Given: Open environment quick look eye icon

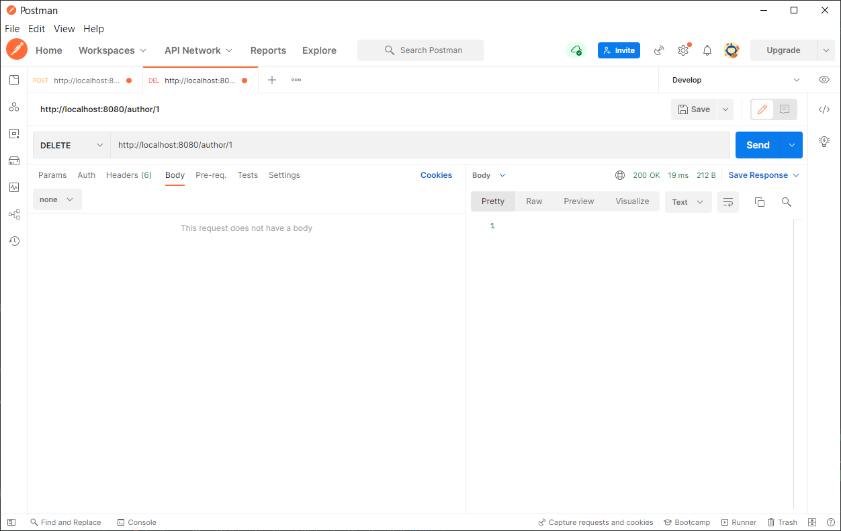Looking at the screenshot, I should click(824, 80).
